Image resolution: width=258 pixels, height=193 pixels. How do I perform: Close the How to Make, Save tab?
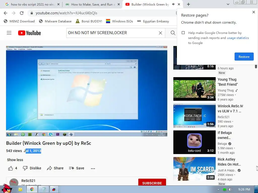[x=119, y=5]
